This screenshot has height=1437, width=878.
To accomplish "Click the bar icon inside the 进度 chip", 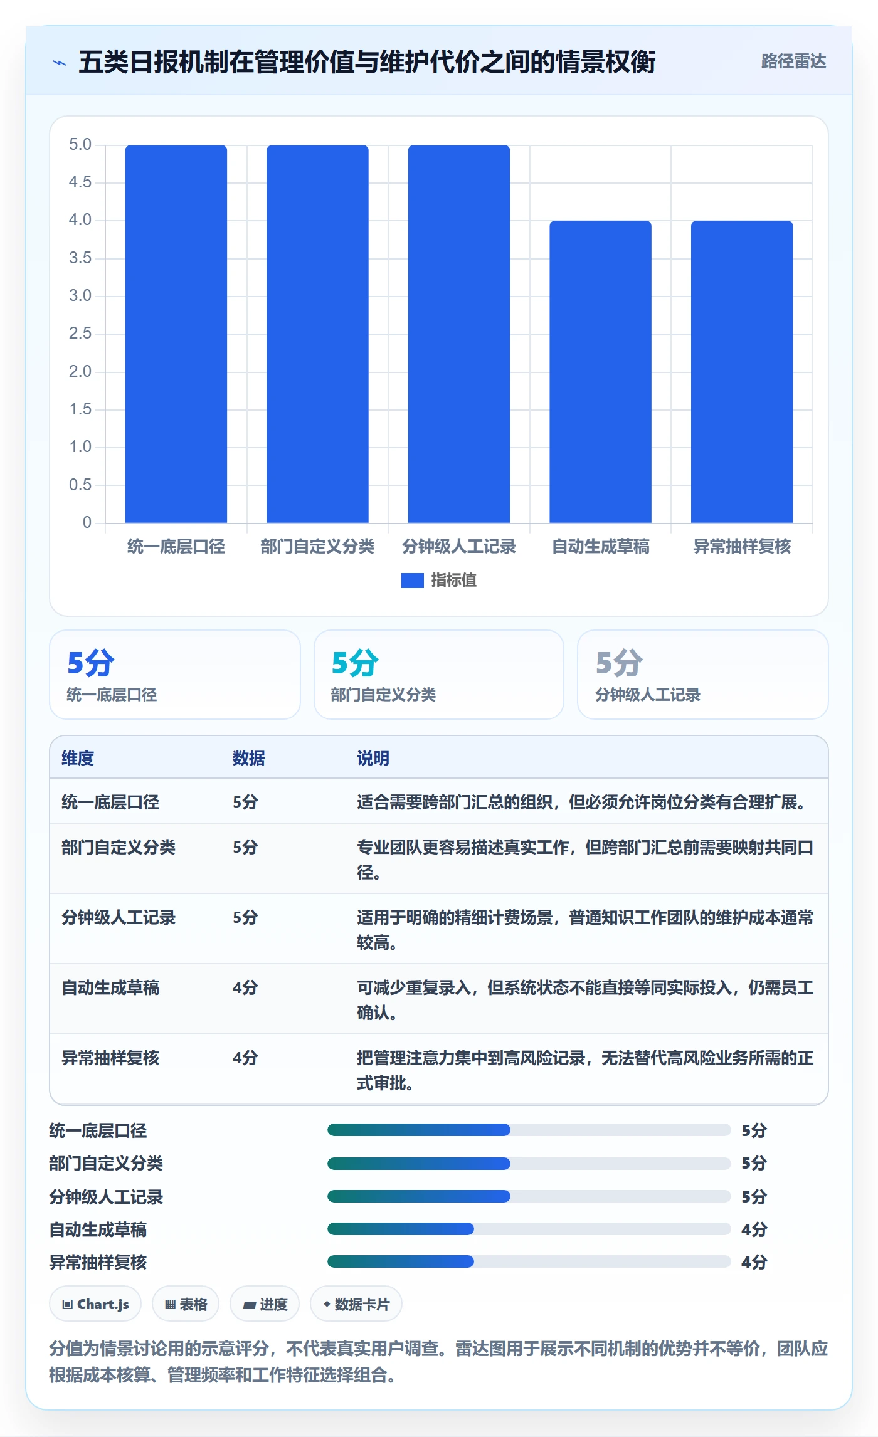I will coord(249,1305).
